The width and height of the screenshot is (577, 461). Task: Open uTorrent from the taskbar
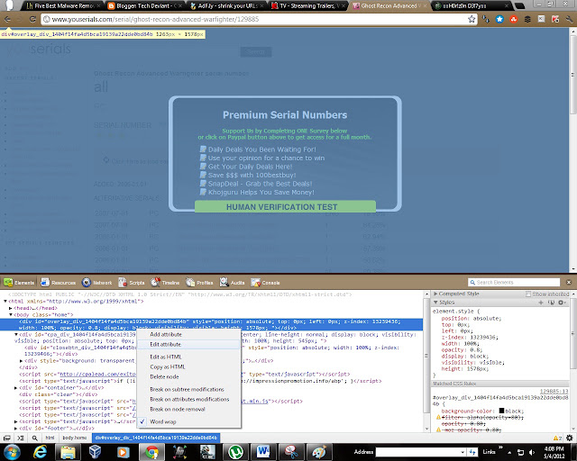[x=235, y=452]
